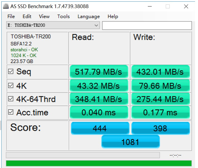Screen dimensions: 198x168
Task: Toggle the 4K test checkbox
Action: [x=11, y=86]
